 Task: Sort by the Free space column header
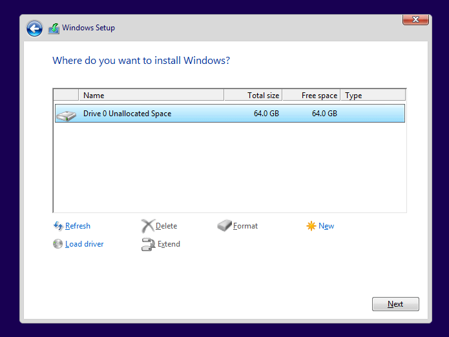[311, 96]
